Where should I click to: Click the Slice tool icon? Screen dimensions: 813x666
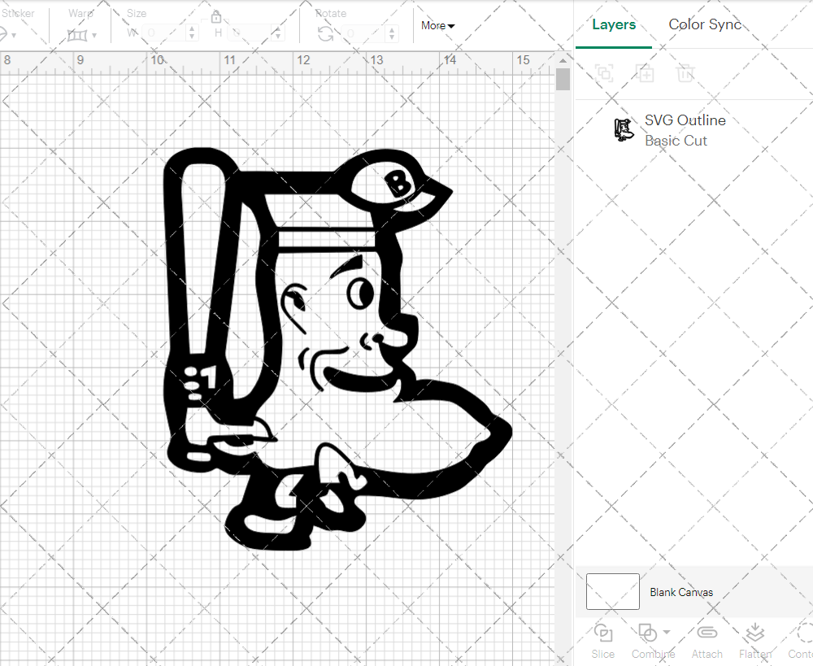pos(603,633)
